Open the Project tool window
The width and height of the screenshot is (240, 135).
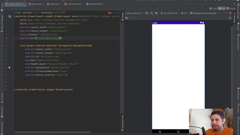point(2,7)
